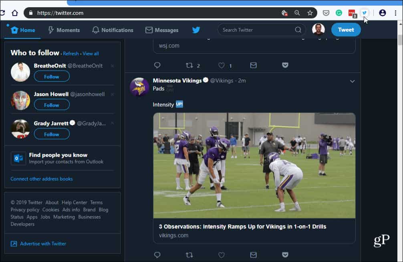
Task: Click the Twitter bird extension icon in toolbar
Action: click(365, 13)
